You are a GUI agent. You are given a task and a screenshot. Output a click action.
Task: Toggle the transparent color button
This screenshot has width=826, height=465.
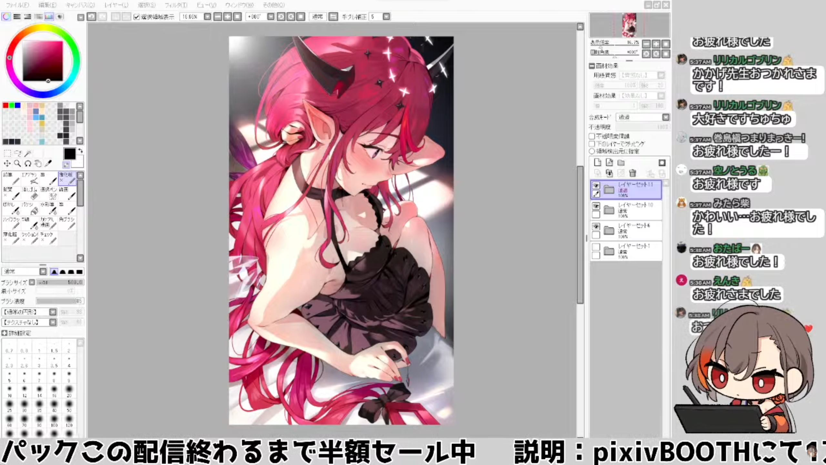tap(66, 165)
